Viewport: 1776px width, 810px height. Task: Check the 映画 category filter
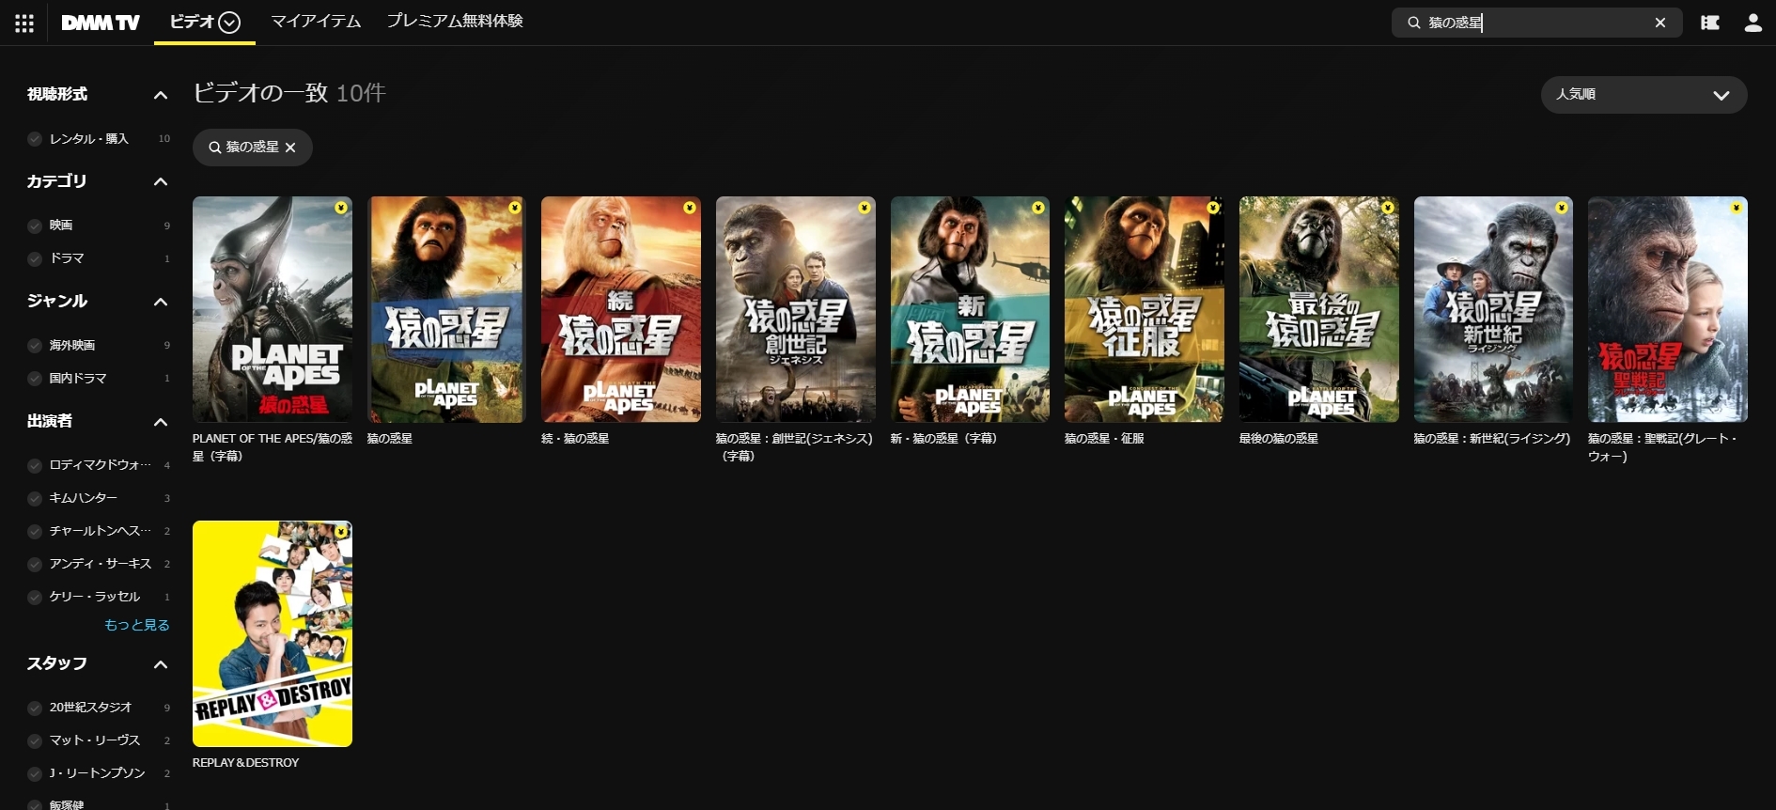35,226
